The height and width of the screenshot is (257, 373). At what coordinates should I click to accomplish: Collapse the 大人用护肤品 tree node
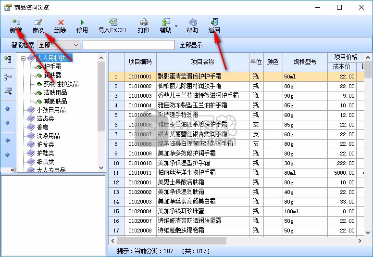pos(23,58)
